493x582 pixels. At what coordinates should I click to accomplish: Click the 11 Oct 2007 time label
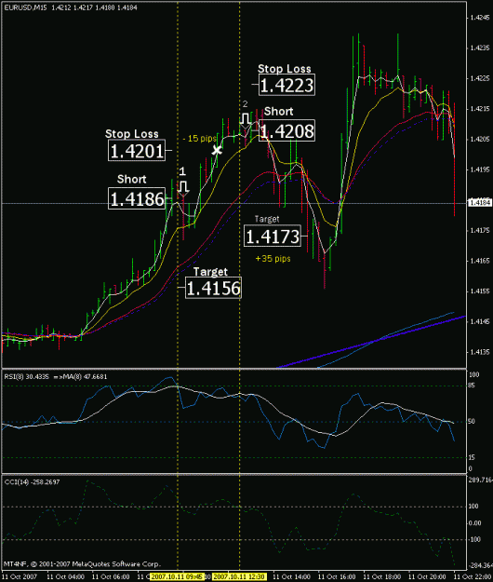coord(20,576)
